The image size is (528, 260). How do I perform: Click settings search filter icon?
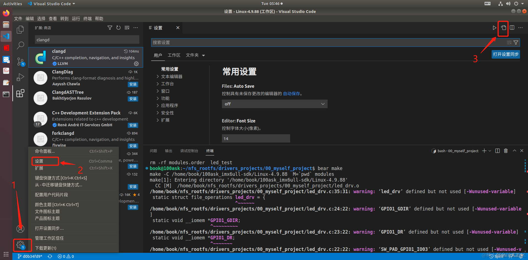(x=516, y=43)
